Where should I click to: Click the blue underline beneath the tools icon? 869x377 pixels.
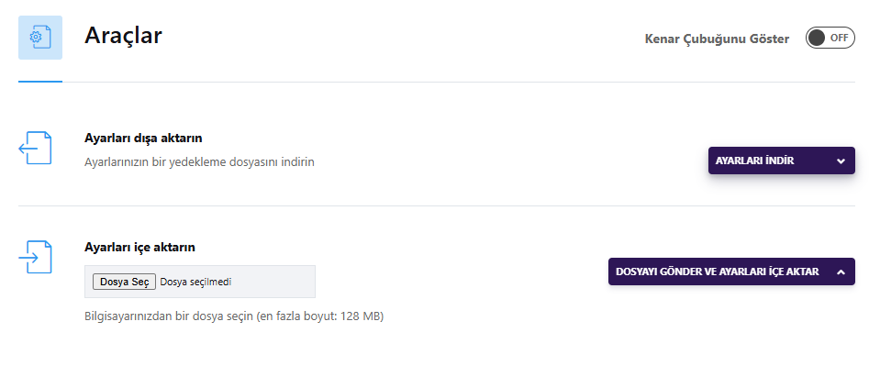[x=40, y=82]
